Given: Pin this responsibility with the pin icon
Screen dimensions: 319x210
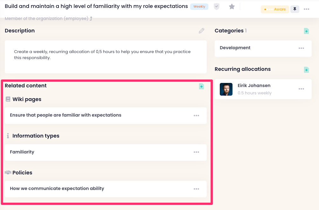Looking at the screenshot, I should click(295, 9).
